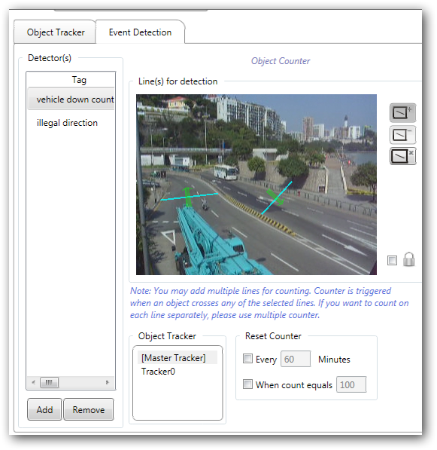
Task: Click the minutes input field showing 60
Action: [x=296, y=359]
